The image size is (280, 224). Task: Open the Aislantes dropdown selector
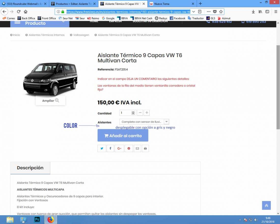click(x=144, y=122)
